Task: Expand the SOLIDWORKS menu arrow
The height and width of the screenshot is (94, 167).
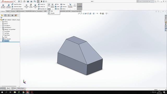Action: (x=14, y=1)
